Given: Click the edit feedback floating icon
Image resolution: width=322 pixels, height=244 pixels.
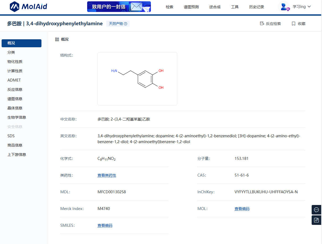Looking at the screenshot, I should (316, 220).
